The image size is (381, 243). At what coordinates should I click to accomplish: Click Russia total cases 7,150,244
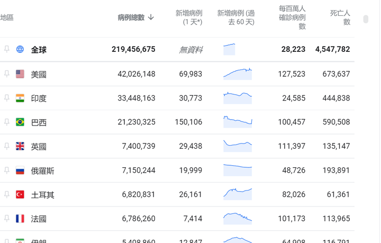139,170
